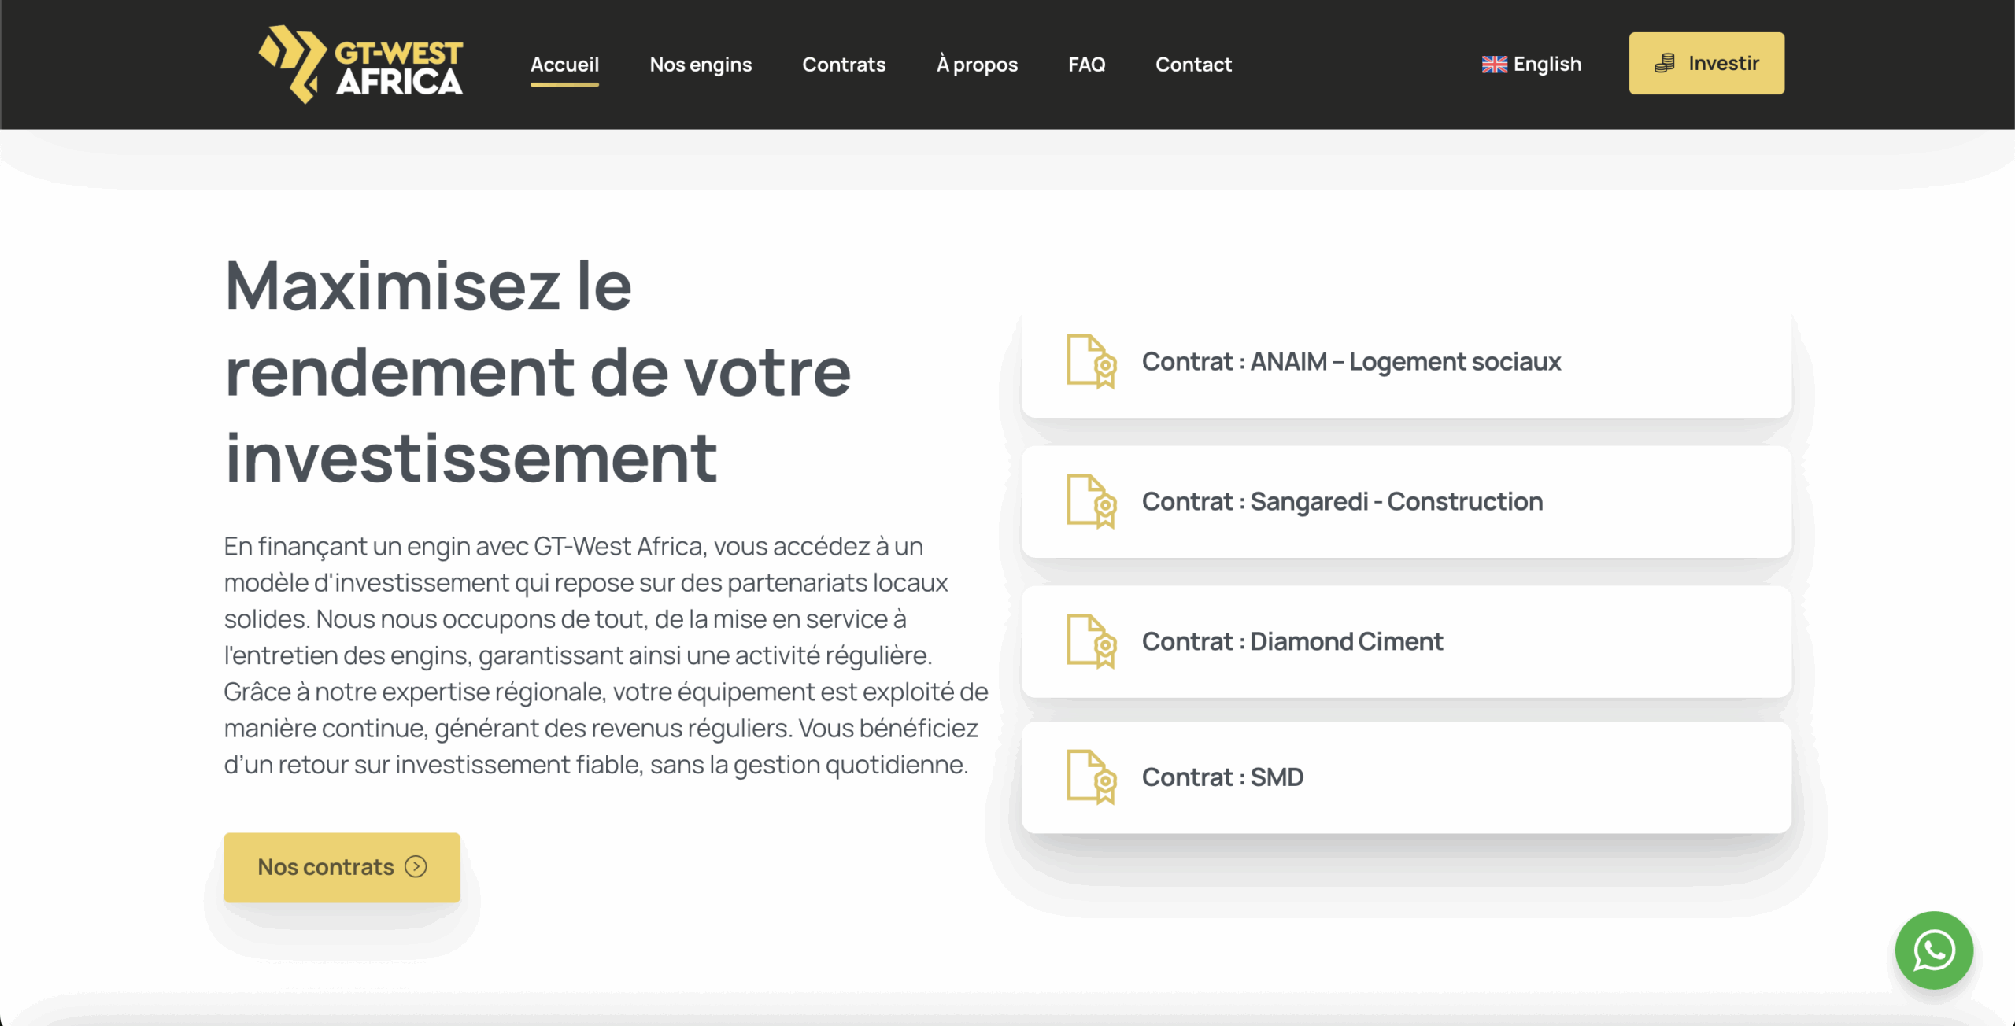Click the Nos contrats button
Viewport: 2015px width, 1026px height.
[342, 867]
